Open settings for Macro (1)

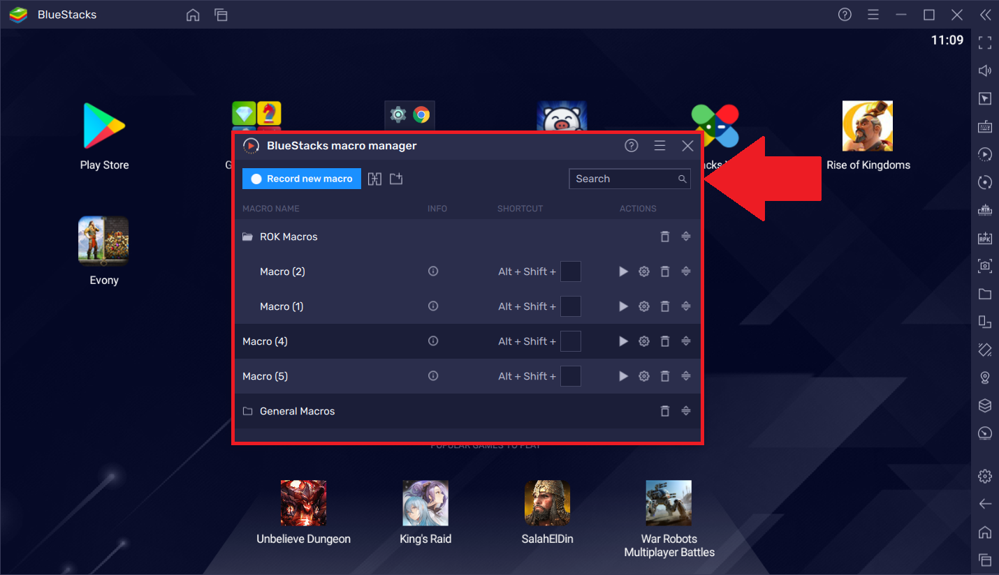coord(644,306)
